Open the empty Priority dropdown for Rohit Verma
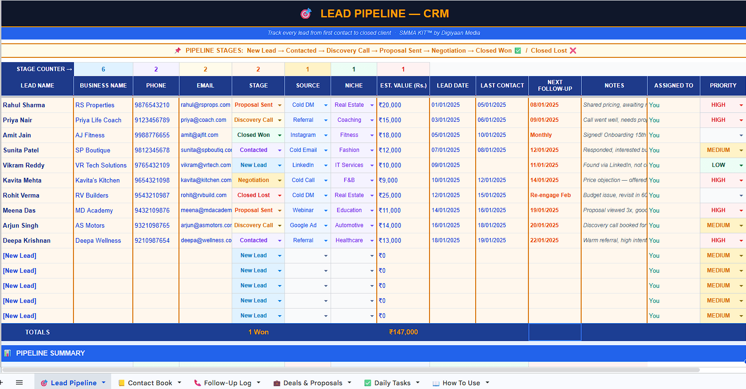Screen dimensions: 746x389 coord(741,195)
